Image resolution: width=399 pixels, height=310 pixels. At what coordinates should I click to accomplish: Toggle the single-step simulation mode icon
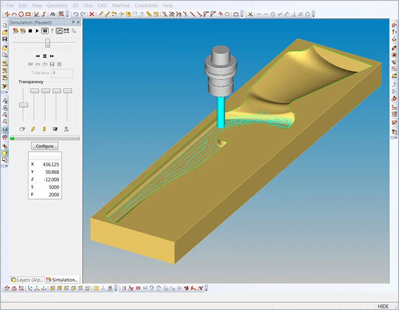tap(59, 31)
